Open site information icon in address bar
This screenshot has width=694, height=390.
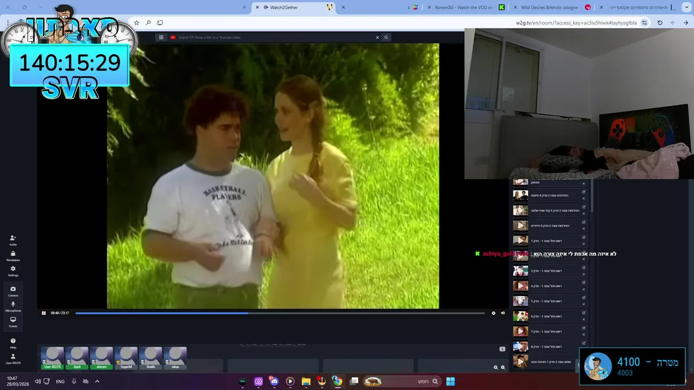pyautogui.click(x=644, y=23)
